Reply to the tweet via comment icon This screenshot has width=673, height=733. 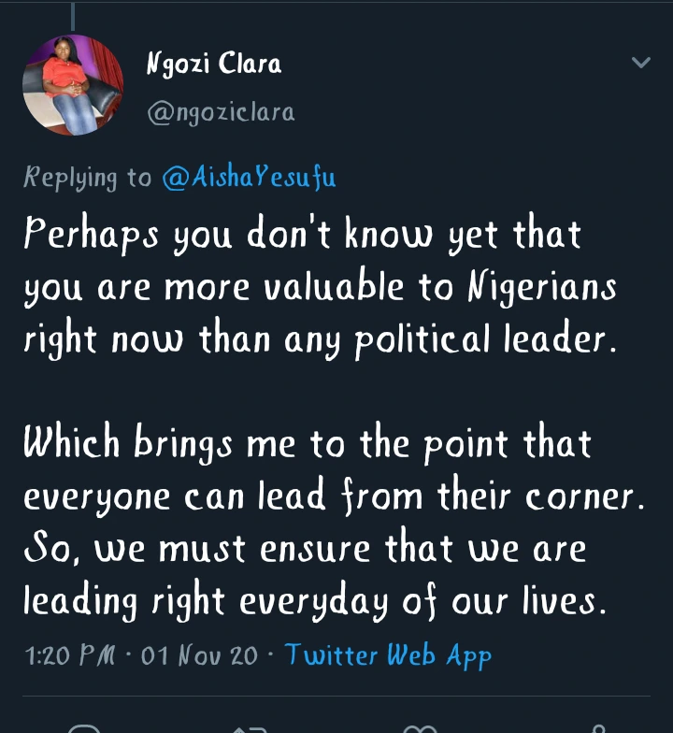tap(84, 727)
